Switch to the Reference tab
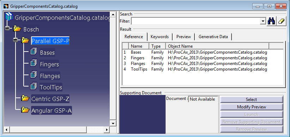The height and width of the screenshot is (137, 290). 134,37
